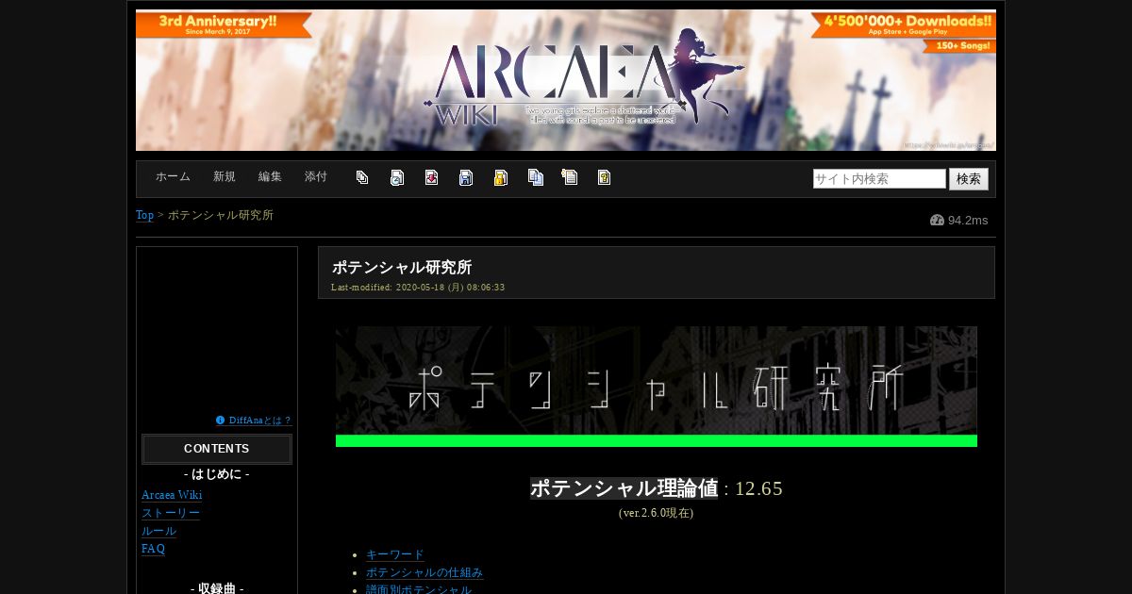Open the 添付 menu item
This screenshot has height=594, width=1132.
(316, 177)
